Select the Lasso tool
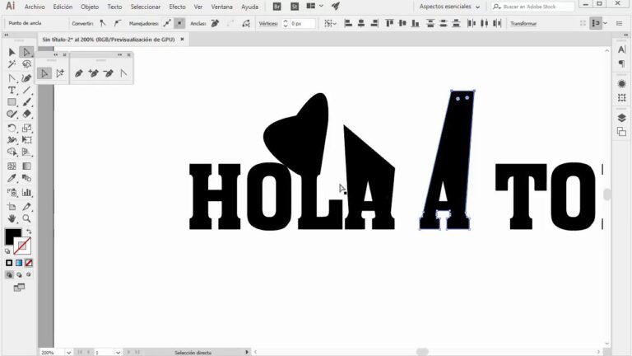 (26, 64)
